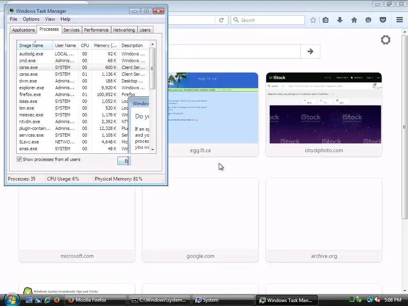Show bookmarks list icon in Firefox
The image size is (408, 306).
point(326,20)
